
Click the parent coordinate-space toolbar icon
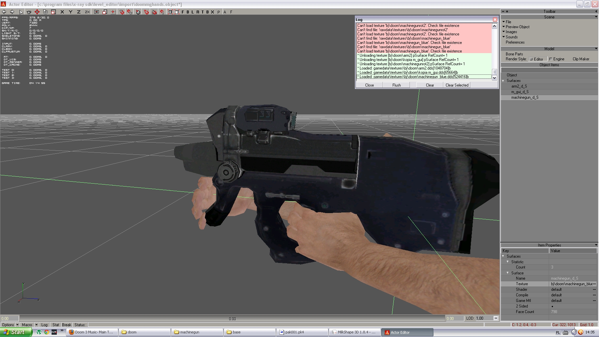tap(97, 12)
